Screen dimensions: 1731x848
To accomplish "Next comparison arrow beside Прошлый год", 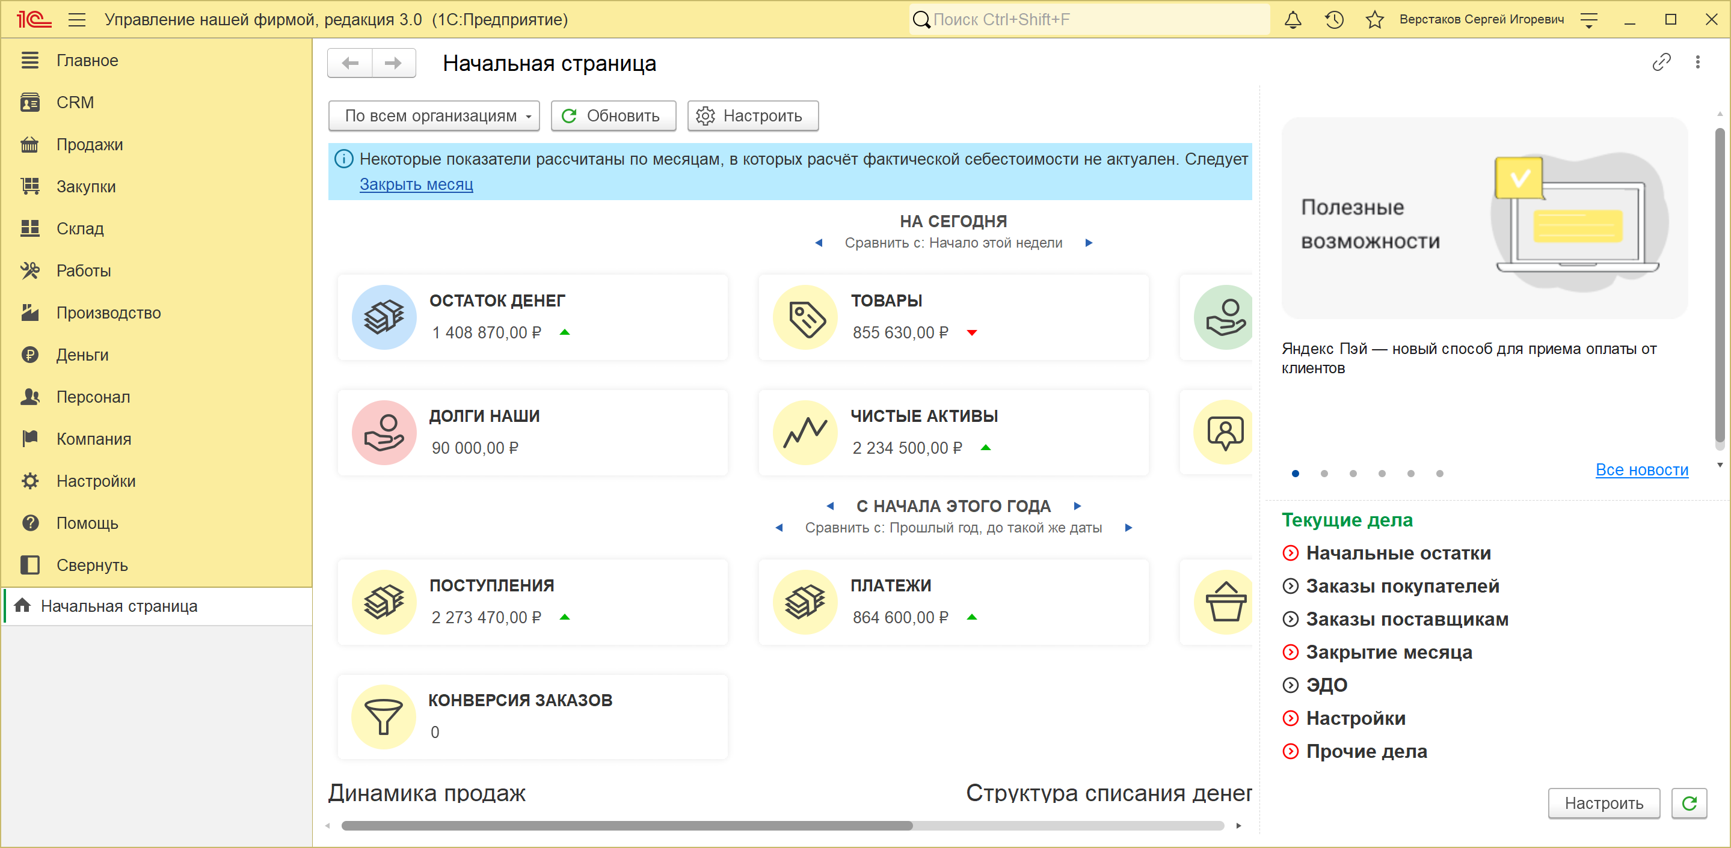I will coord(1128,528).
